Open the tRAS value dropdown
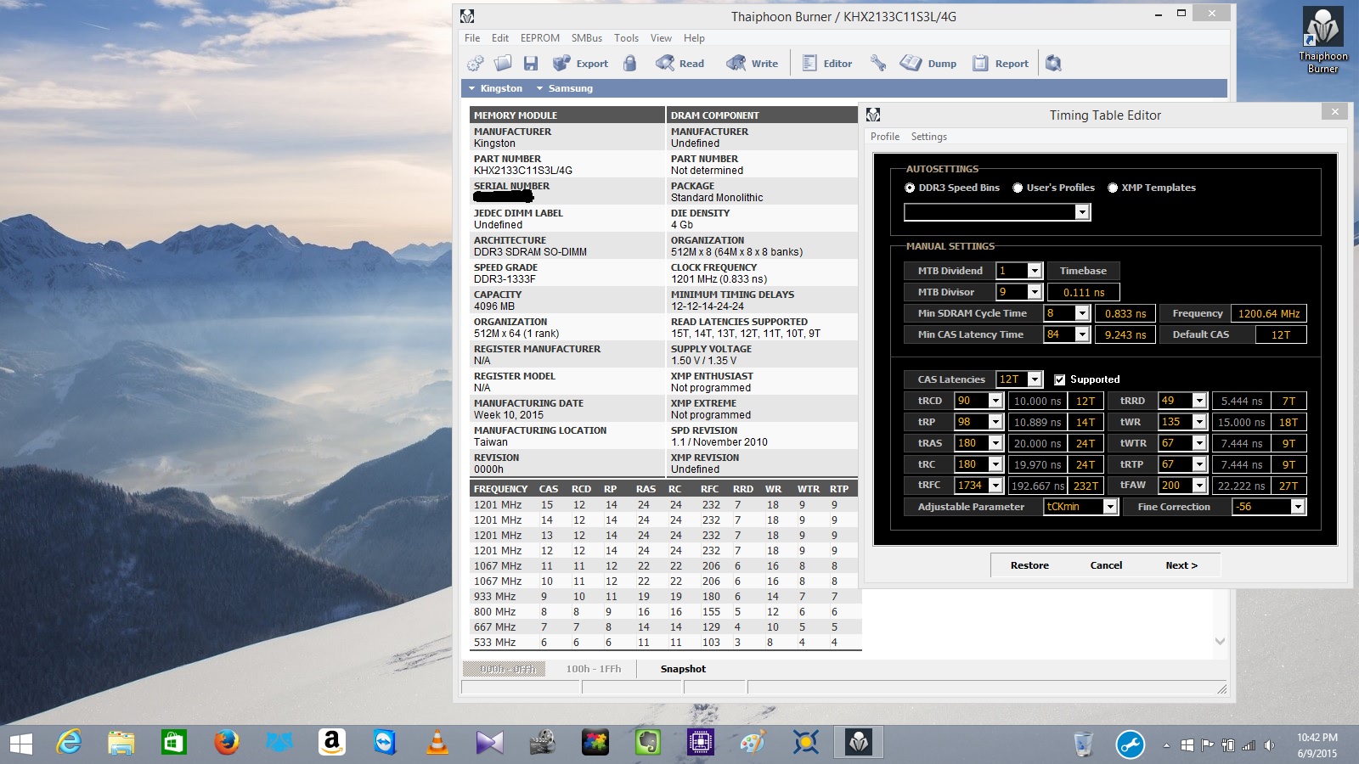1359x764 pixels. pyautogui.click(x=995, y=443)
